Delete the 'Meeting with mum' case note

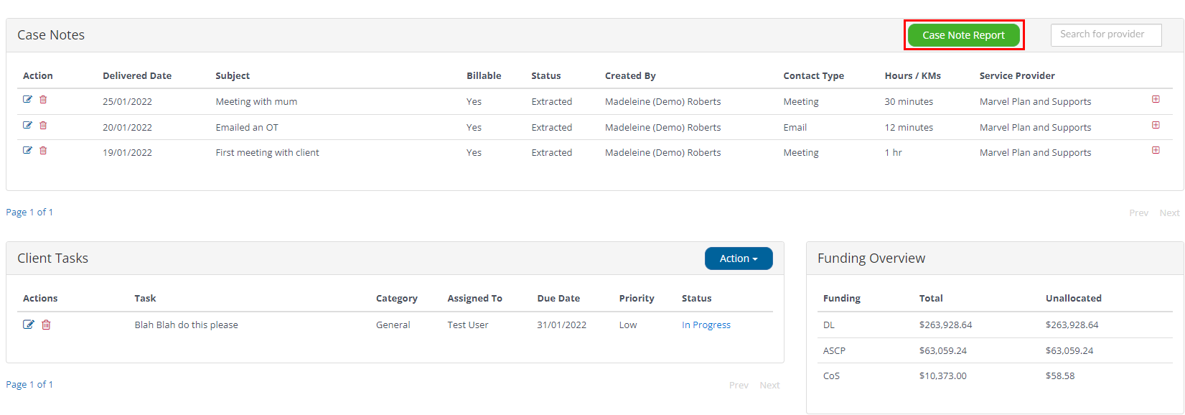(43, 100)
